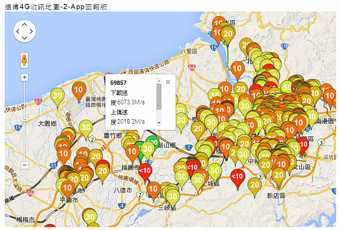Close the 69857 info window
The width and height of the screenshot is (339, 230).
click(168, 82)
